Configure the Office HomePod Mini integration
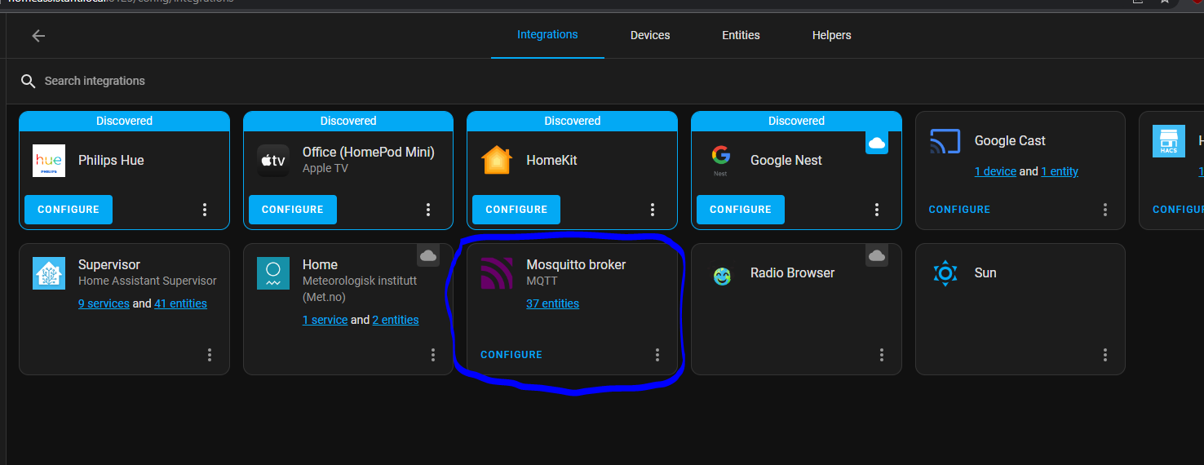The width and height of the screenshot is (1204, 465). pos(293,210)
